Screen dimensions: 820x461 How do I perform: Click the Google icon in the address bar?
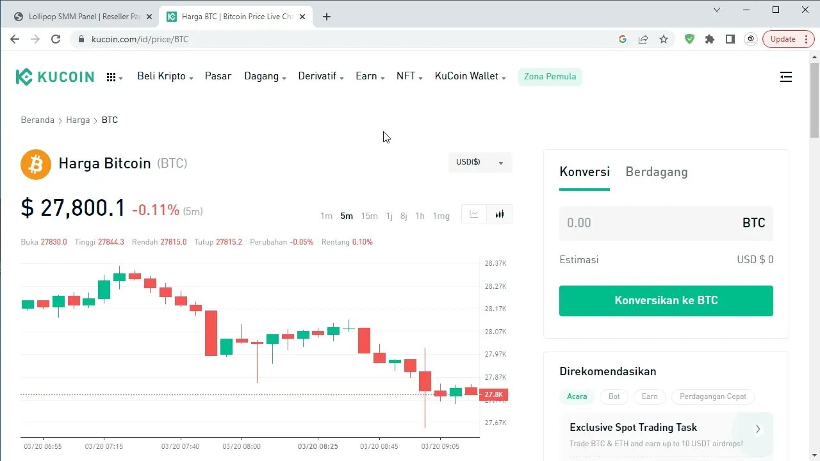coord(622,39)
